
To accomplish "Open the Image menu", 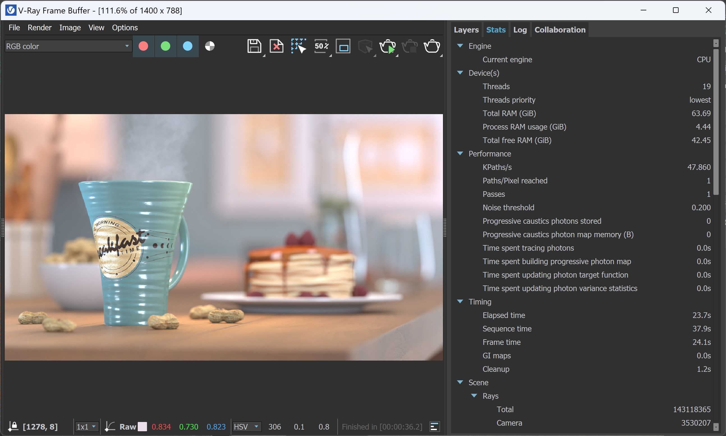I will click(70, 27).
